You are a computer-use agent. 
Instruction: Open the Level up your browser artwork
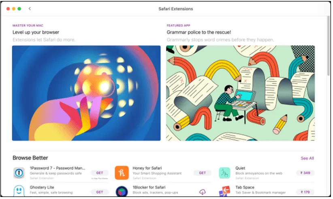[x=86, y=93]
